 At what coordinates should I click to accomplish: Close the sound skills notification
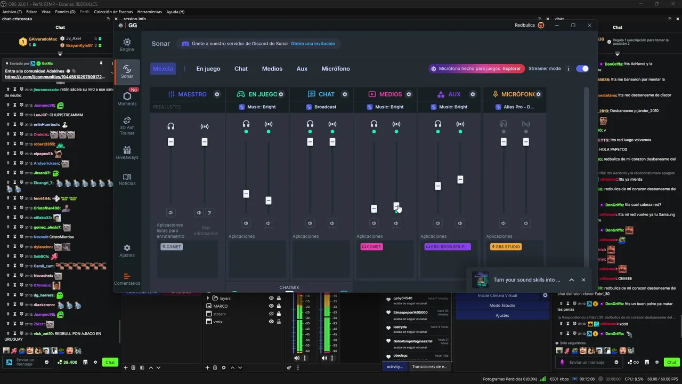[583, 280]
